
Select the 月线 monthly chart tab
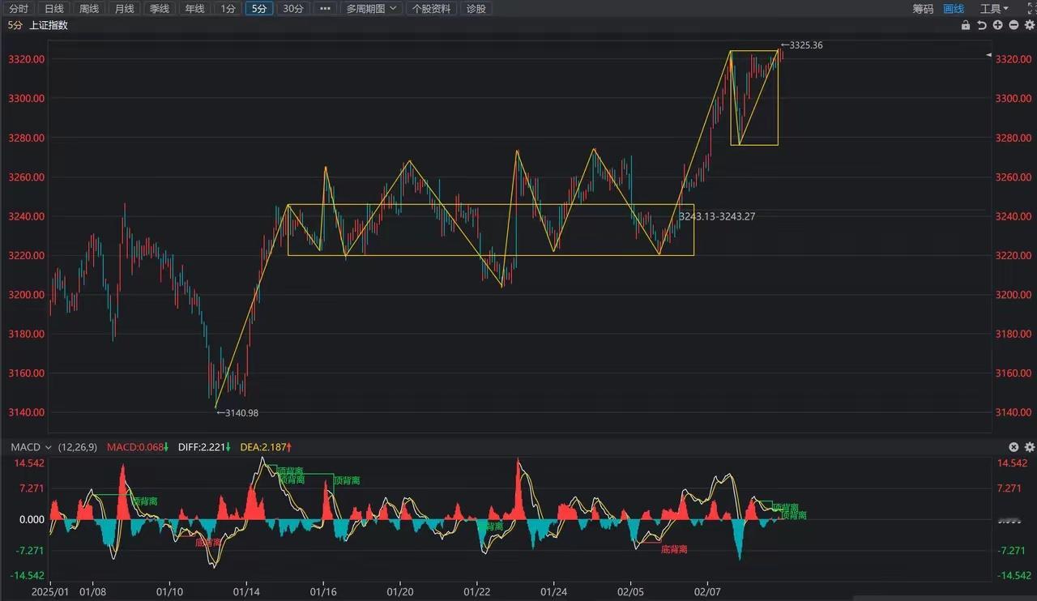(124, 9)
